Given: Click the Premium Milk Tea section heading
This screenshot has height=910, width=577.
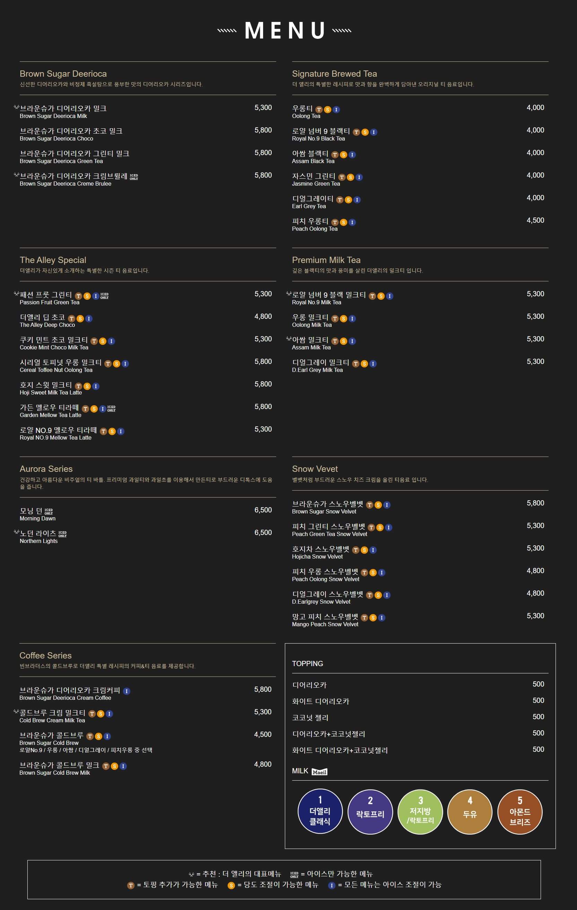Looking at the screenshot, I should pyautogui.click(x=326, y=260).
